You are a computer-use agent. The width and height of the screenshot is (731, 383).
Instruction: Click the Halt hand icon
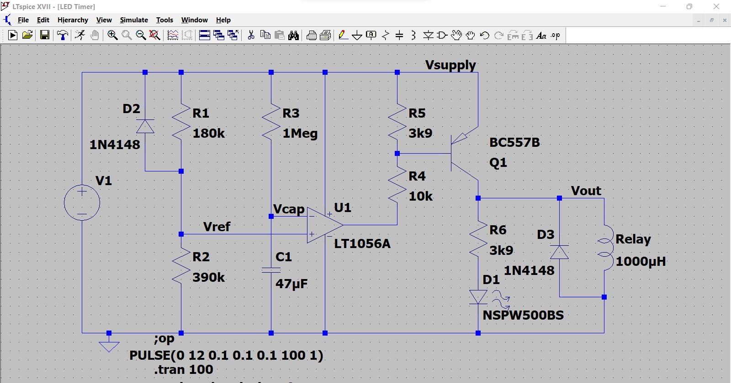pos(95,35)
